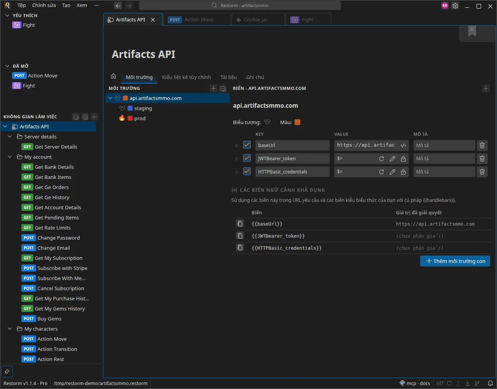Go to the home icon tab
This screenshot has height=389, width=497.
[x=113, y=76]
